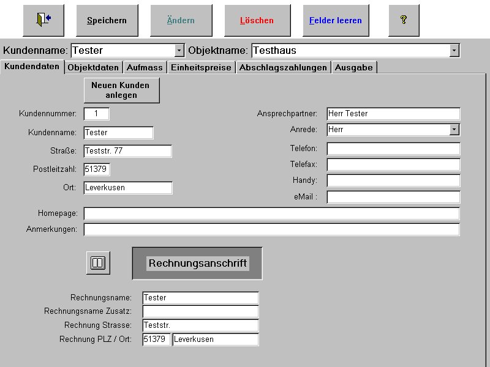Click the top Kundenname combo text Tester

tap(123, 50)
